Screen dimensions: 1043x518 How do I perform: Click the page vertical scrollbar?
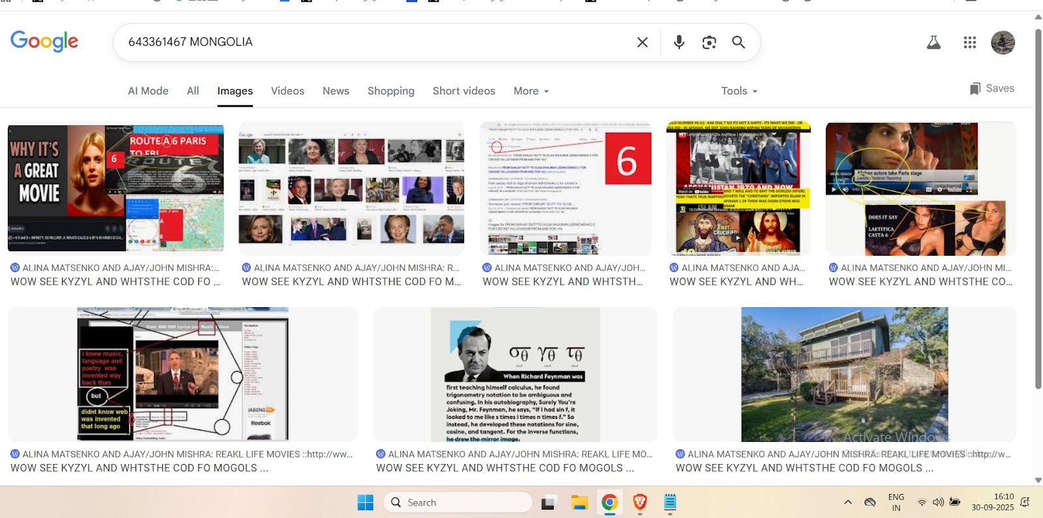click(x=1038, y=208)
